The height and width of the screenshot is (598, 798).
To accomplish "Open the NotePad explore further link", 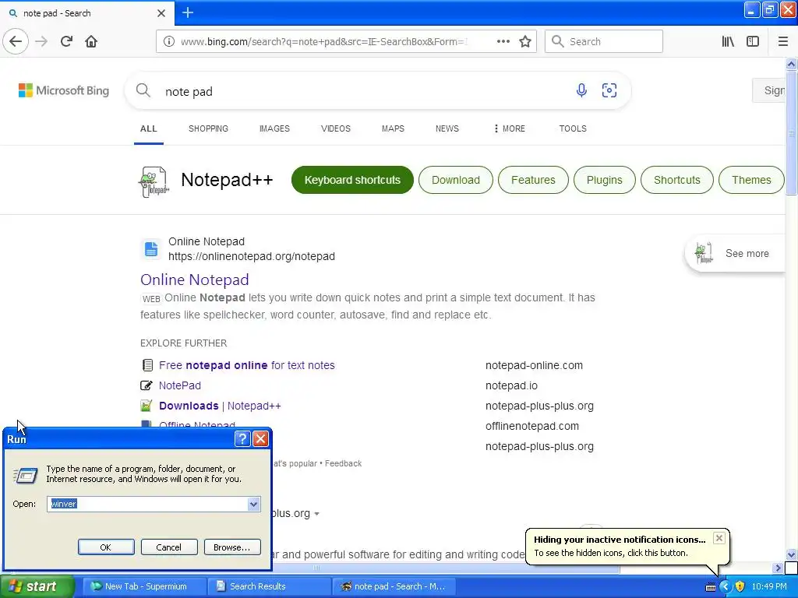I will (x=180, y=385).
